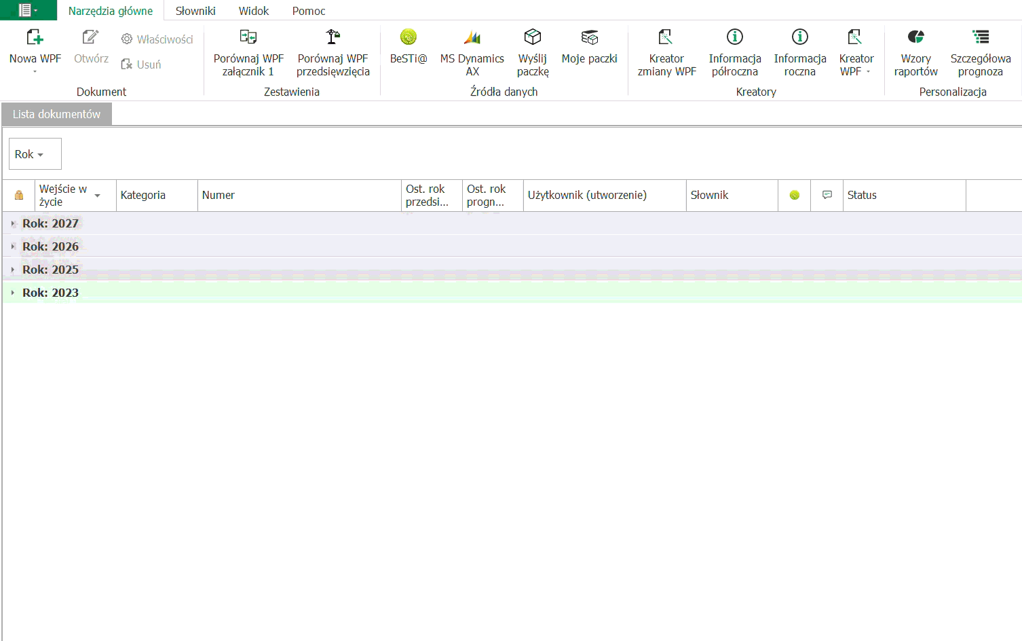Sort by the Numer column header
1022x641 pixels.
299,196
